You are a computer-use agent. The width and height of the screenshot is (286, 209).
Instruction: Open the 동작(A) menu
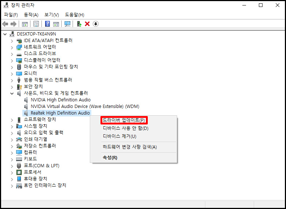(31, 15)
